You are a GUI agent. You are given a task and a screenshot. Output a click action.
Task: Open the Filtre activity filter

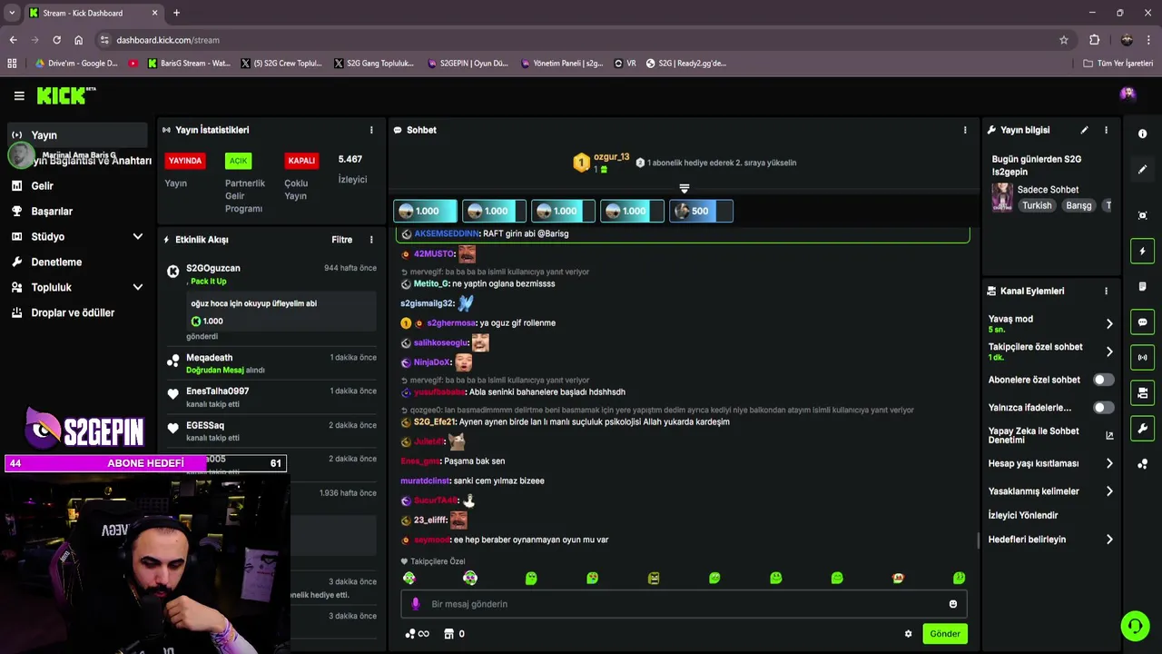point(341,240)
